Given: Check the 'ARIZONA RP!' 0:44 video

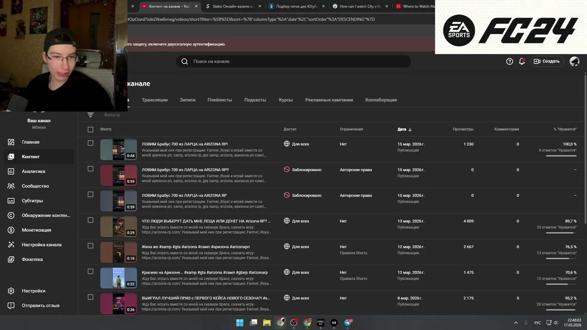Looking at the screenshot, I should coord(90,143).
